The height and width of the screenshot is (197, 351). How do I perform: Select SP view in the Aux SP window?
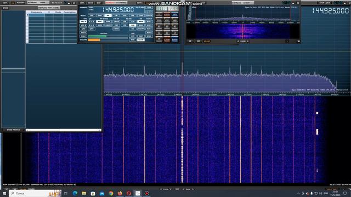pyautogui.click(x=190, y=41)
